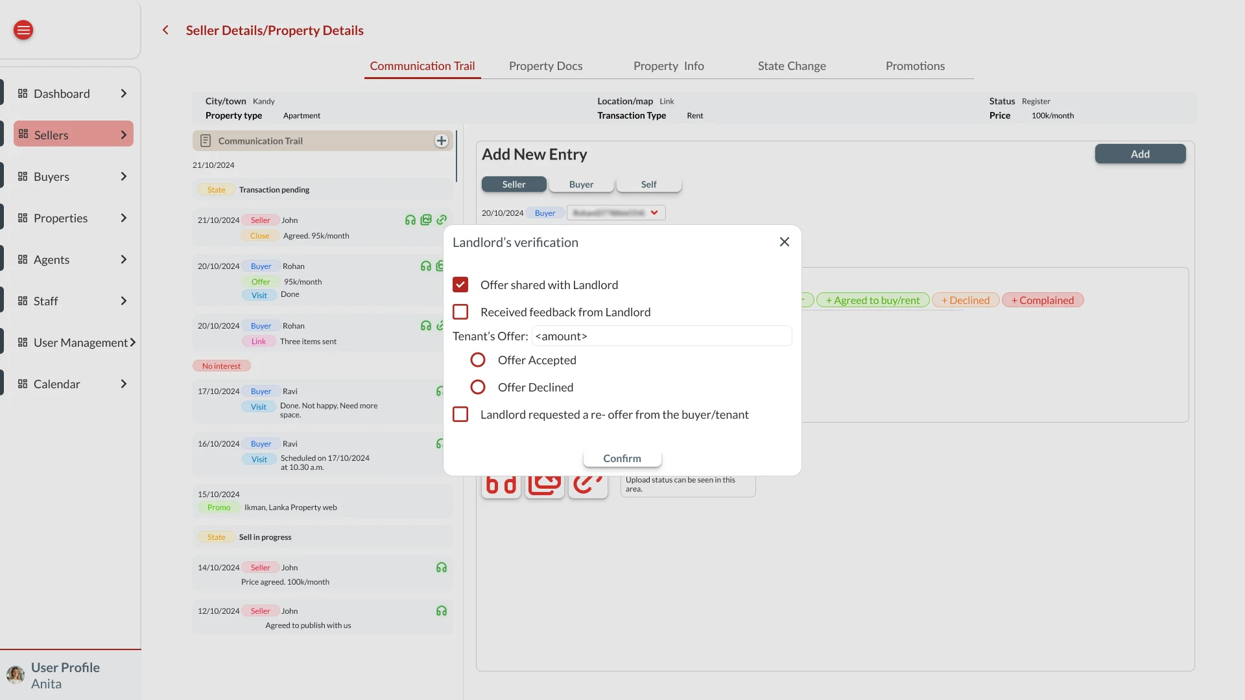
Task: Expand the Dashboard menu chevron
Action: point(124,93)
